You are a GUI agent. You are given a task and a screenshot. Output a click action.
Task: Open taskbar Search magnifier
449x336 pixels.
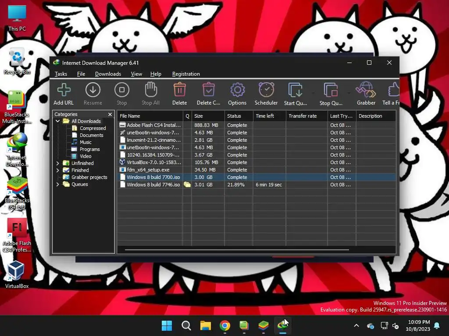[186, 325]
